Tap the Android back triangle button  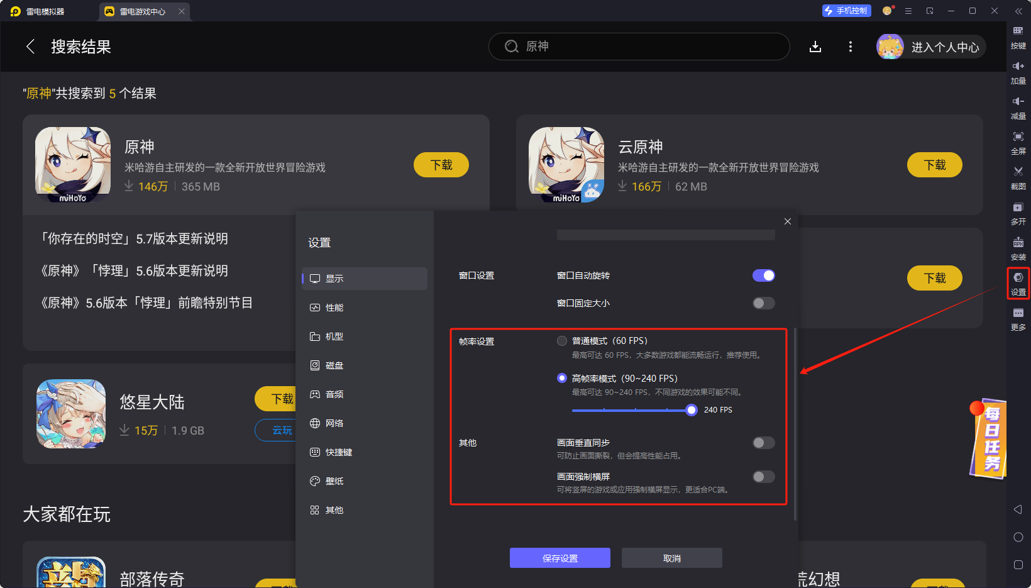coord(1018,509)
